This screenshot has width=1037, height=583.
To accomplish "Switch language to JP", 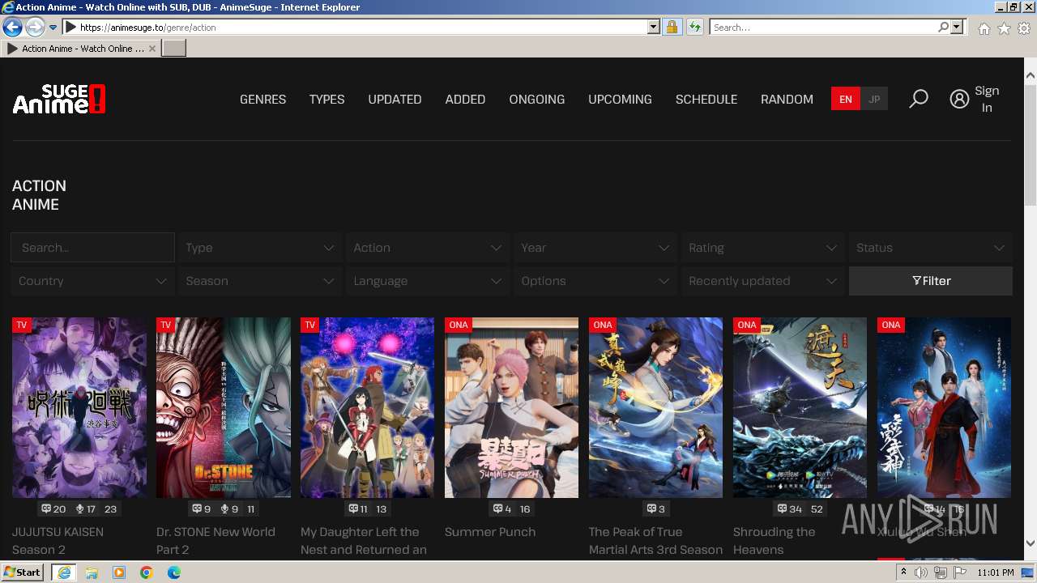I will (874, 100).
